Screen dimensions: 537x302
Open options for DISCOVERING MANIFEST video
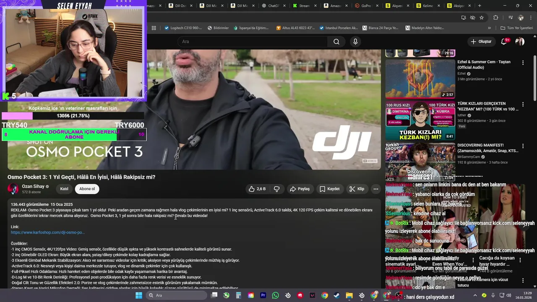523,146
